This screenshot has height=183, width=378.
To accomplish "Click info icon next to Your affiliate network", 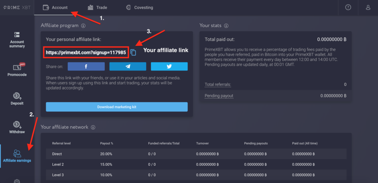I will point(93,127).
